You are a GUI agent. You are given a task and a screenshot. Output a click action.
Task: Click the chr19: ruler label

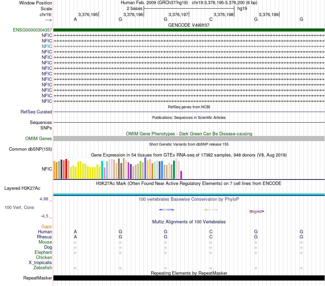click(46, 14)
